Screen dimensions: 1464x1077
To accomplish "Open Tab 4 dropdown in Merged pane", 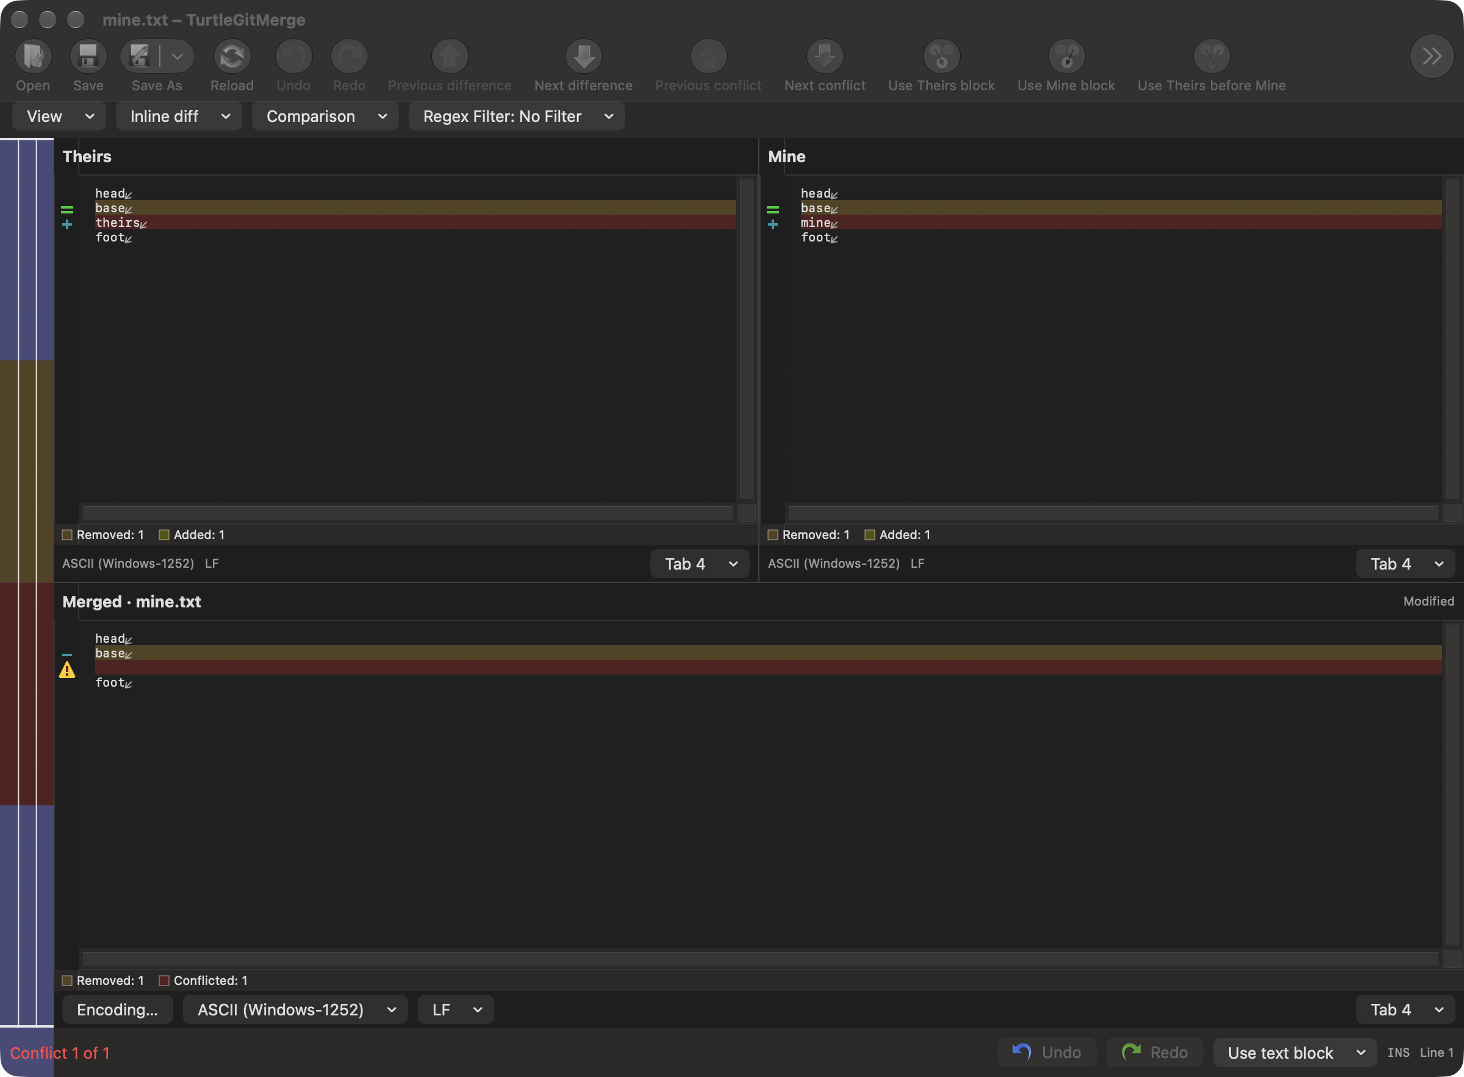I will (x=1405, y=1010).
